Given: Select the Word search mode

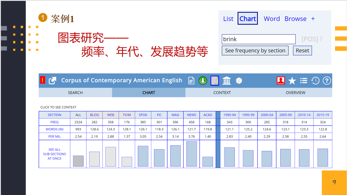Looking at the screenshot, I should 272,19.
